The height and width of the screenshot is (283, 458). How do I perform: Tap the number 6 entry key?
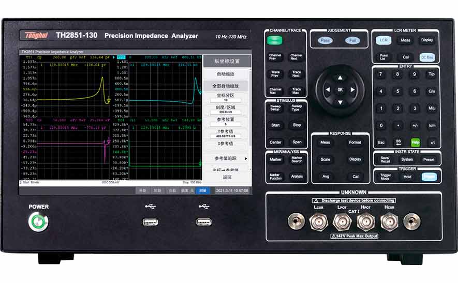(x=415, y=91)
